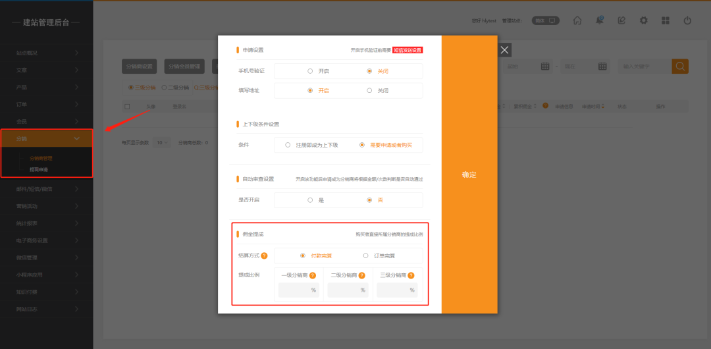Open 提现申请 in the sidebar
This screenshot has width=711, height=349.
click(38, 169)
